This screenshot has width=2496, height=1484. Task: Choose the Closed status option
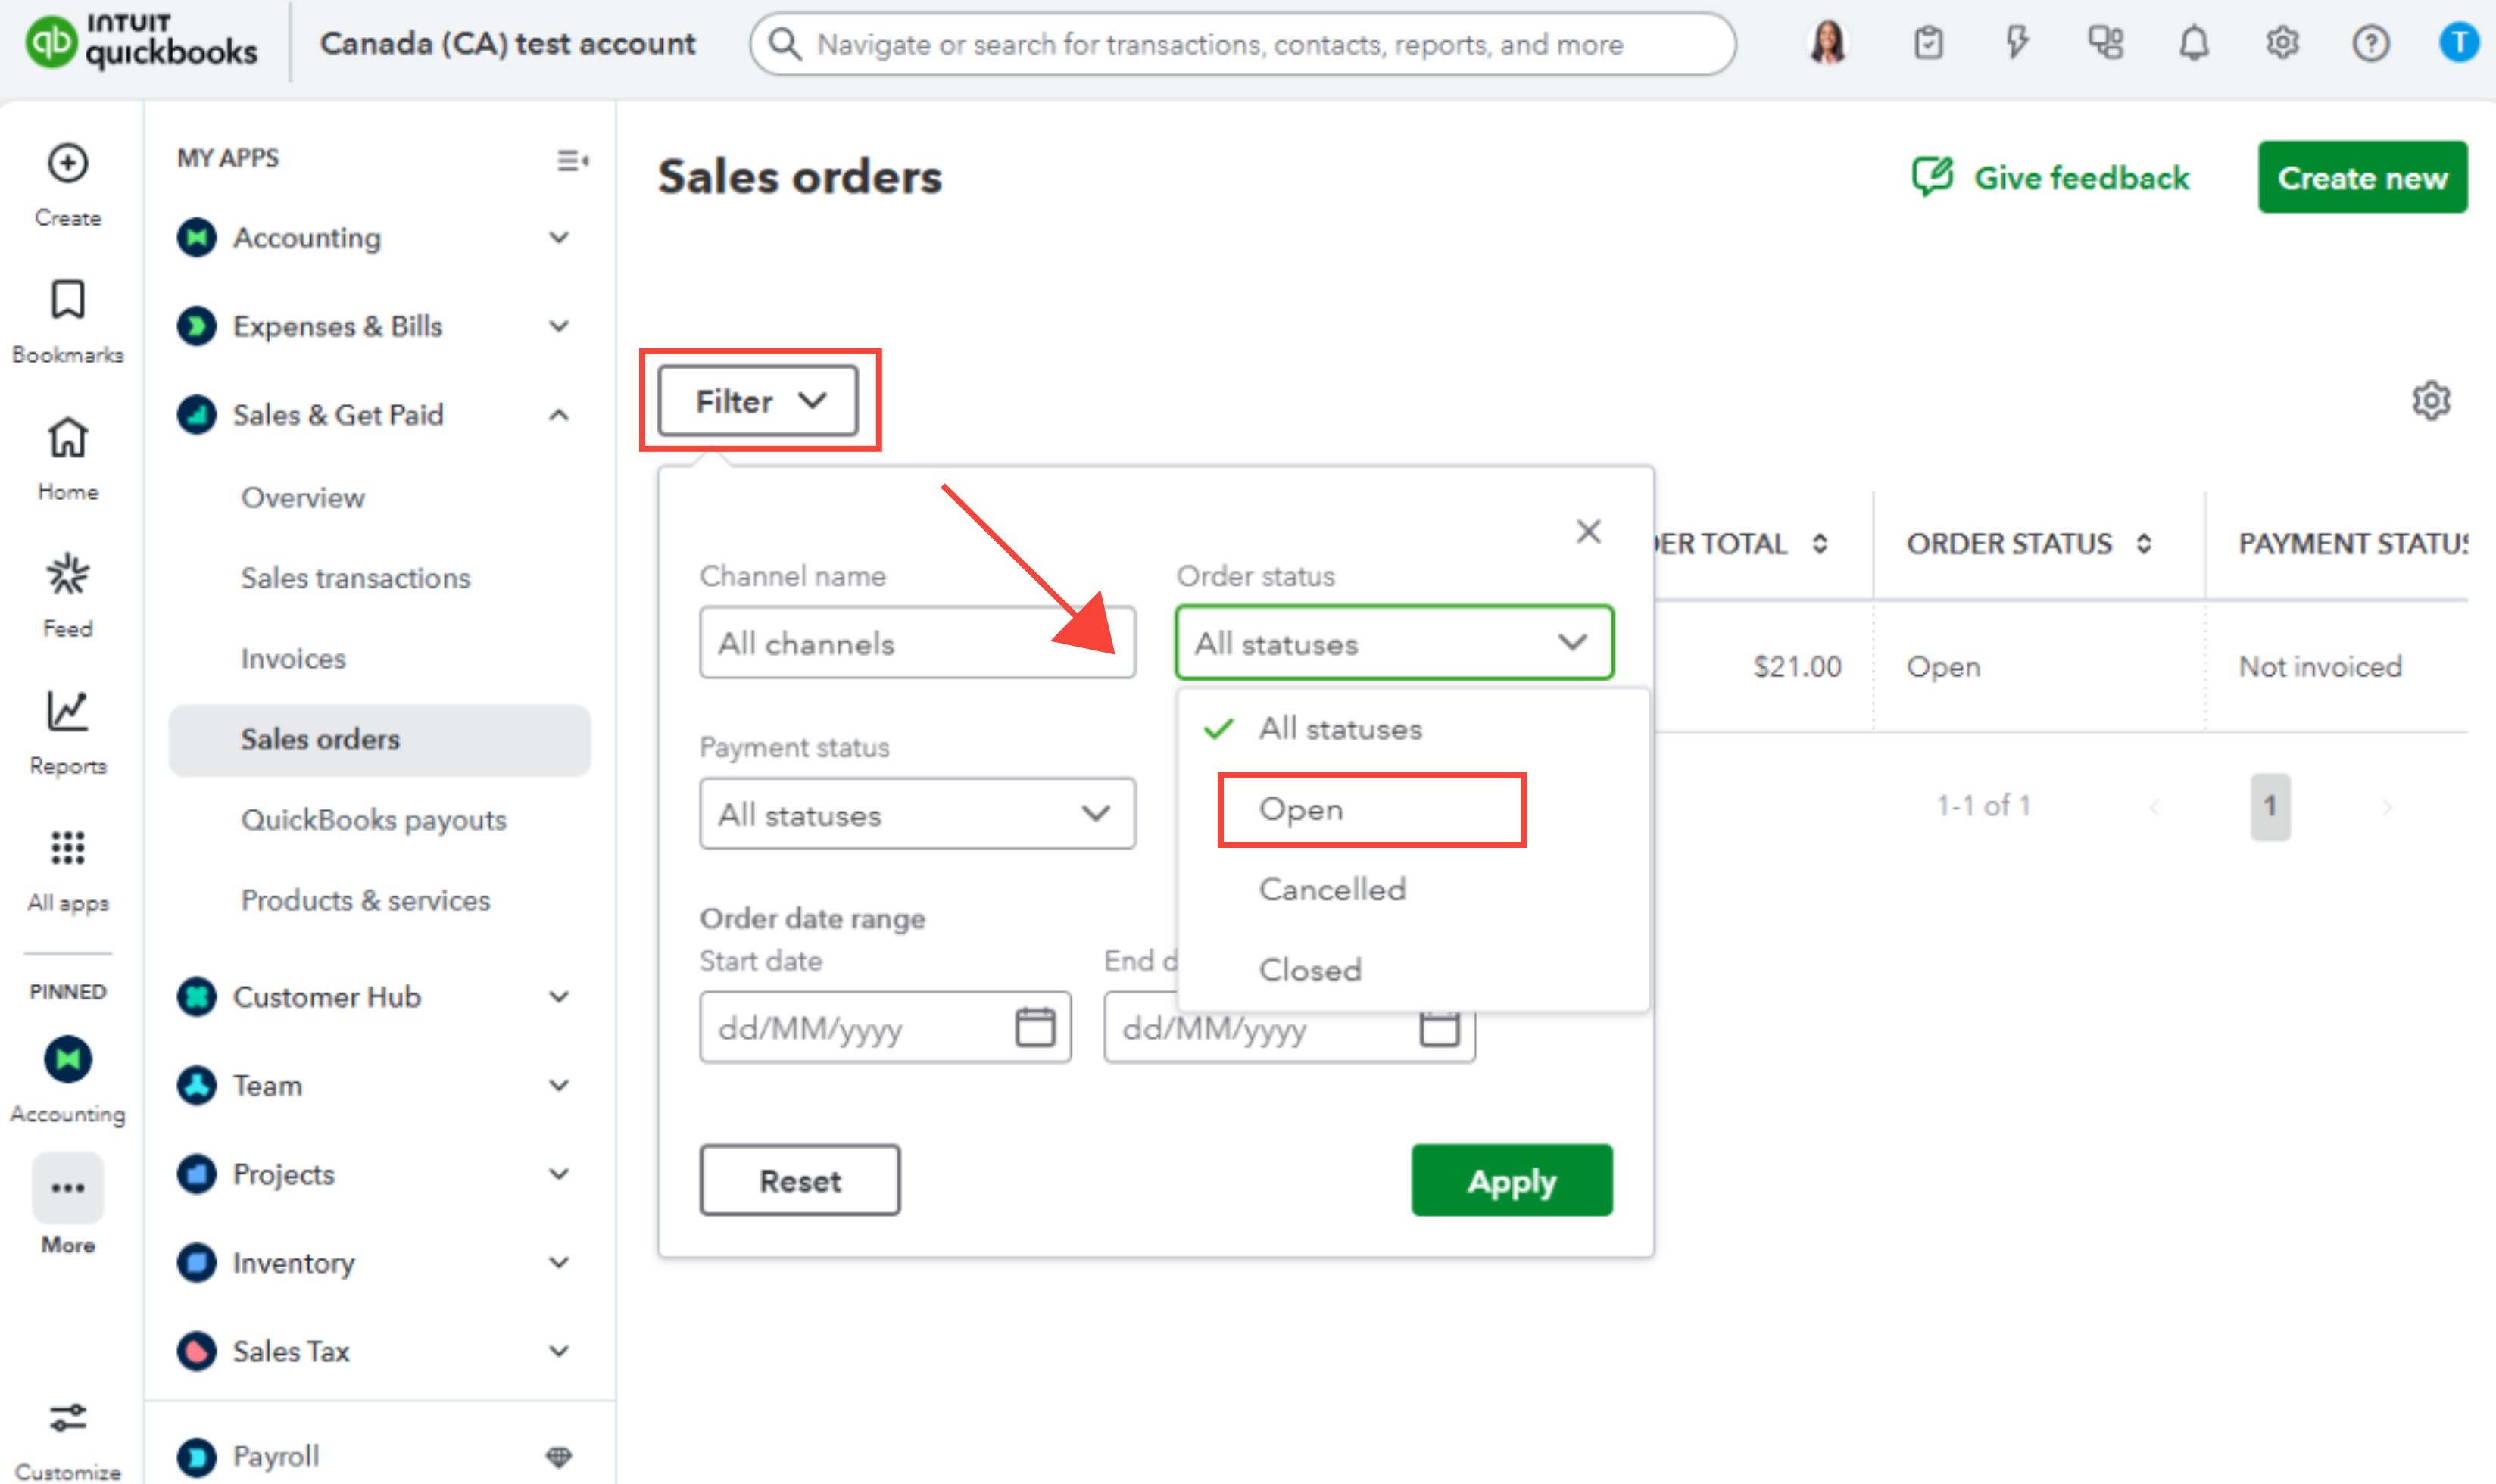coord(1310,969)
